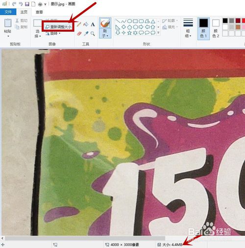Pick the white swatch in the palette
This screenshot has height=248, width=245.
click(x=225, y=27)
